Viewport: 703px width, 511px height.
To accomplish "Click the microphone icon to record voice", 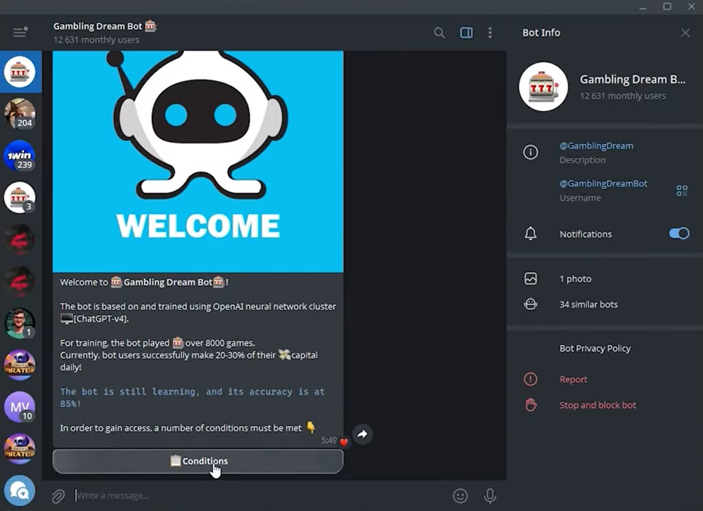I will 489,495.
